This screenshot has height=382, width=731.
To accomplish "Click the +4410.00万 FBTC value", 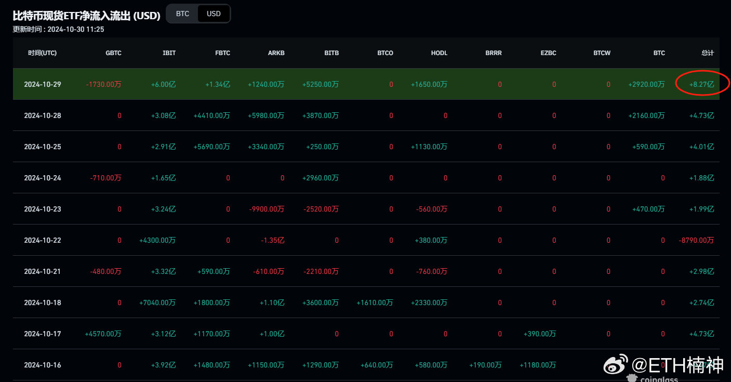I will 212,115.
